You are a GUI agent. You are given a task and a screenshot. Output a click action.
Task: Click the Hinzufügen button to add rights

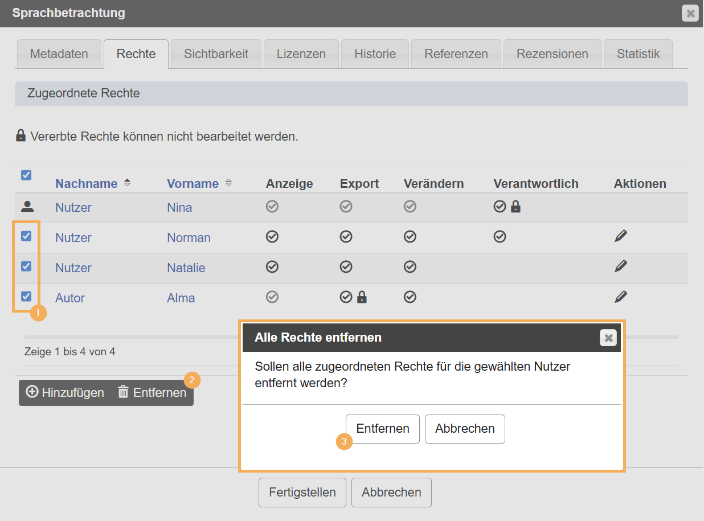tap(66, 393)
